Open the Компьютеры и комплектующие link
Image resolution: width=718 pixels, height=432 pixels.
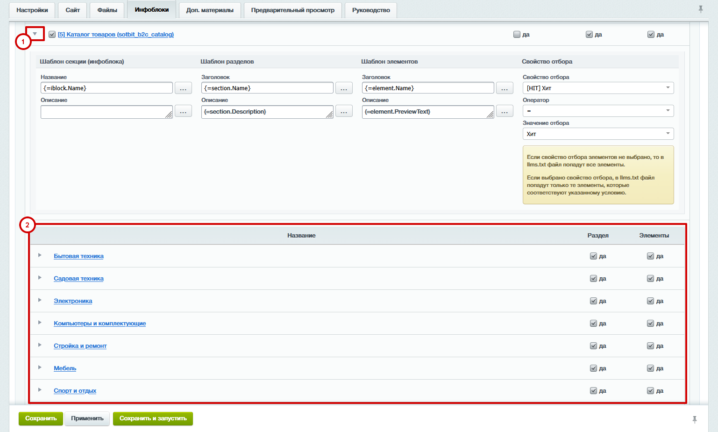click(x=100, y=324)
